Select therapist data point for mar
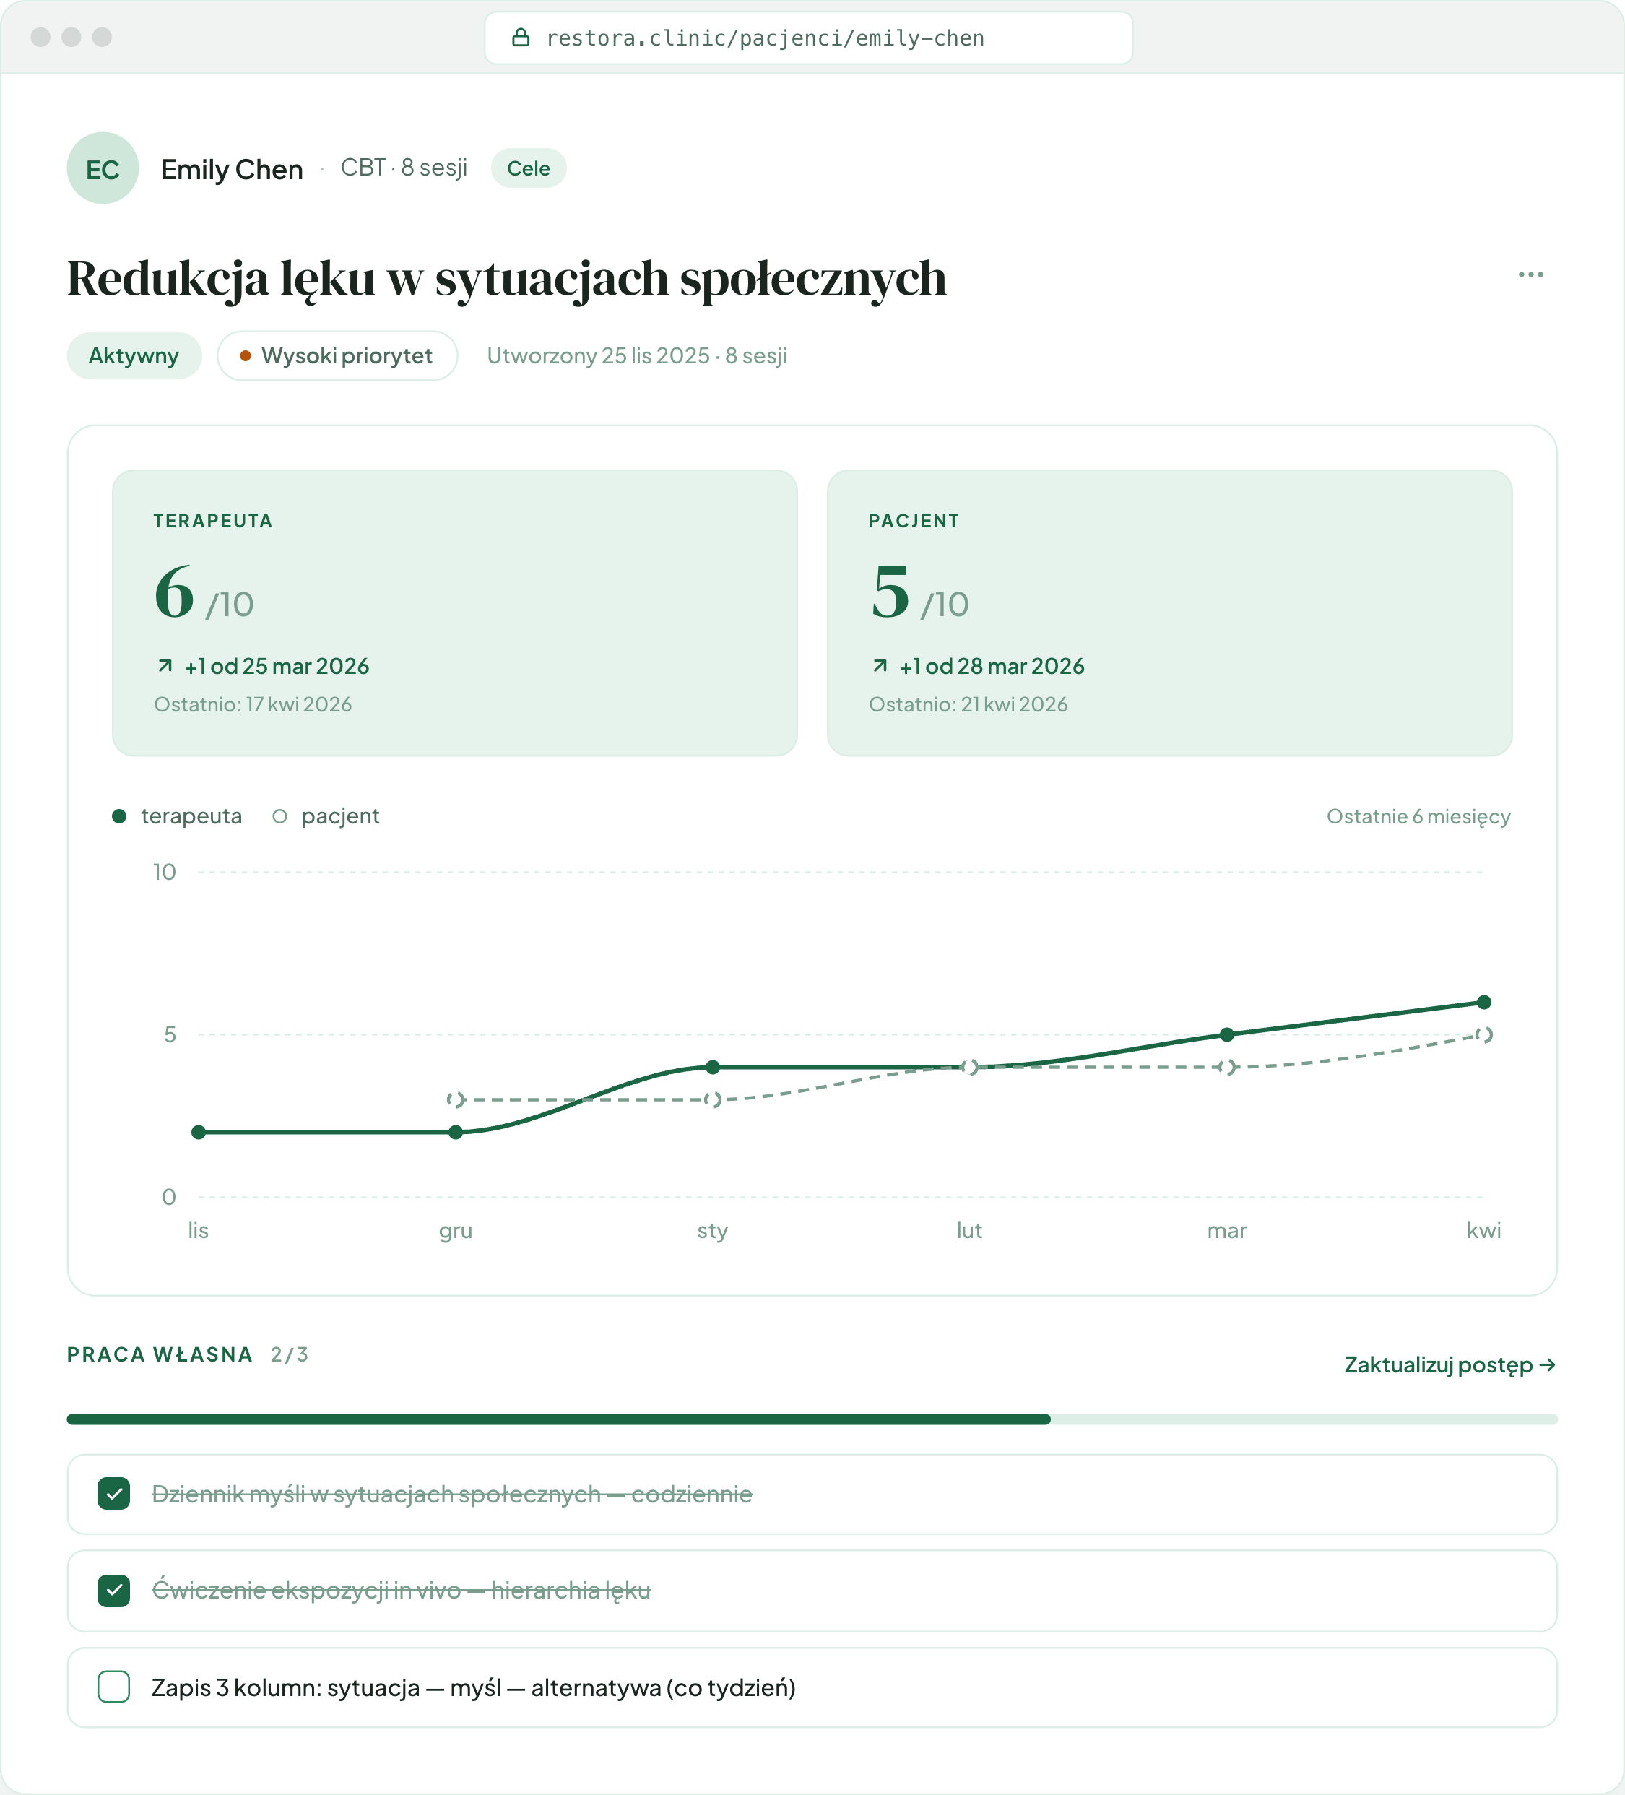Viewport: 1625px width, 1795px height. [x=1227, y=1034]
